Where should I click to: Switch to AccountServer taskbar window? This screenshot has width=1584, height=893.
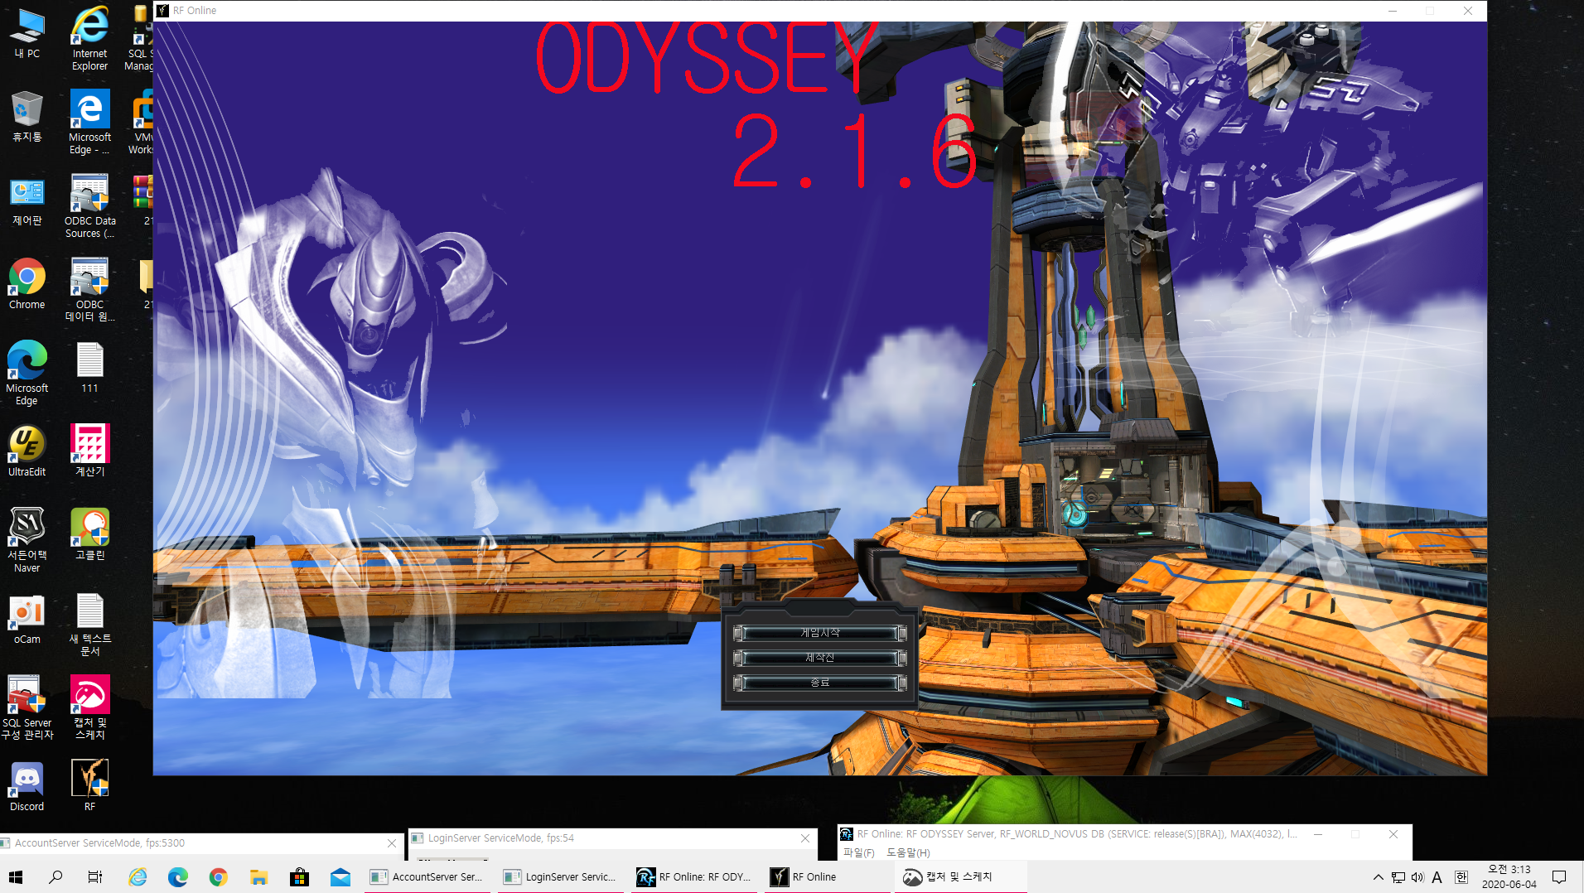coord(427,876)
